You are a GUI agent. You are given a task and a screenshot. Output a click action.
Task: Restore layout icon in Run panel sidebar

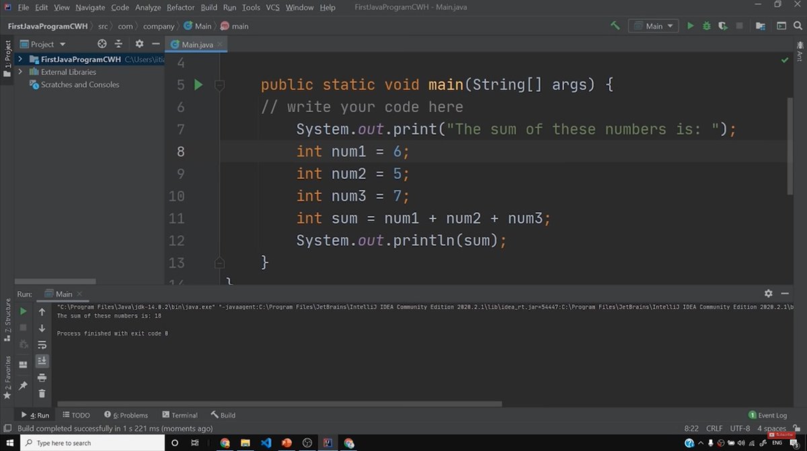(24, 364)
